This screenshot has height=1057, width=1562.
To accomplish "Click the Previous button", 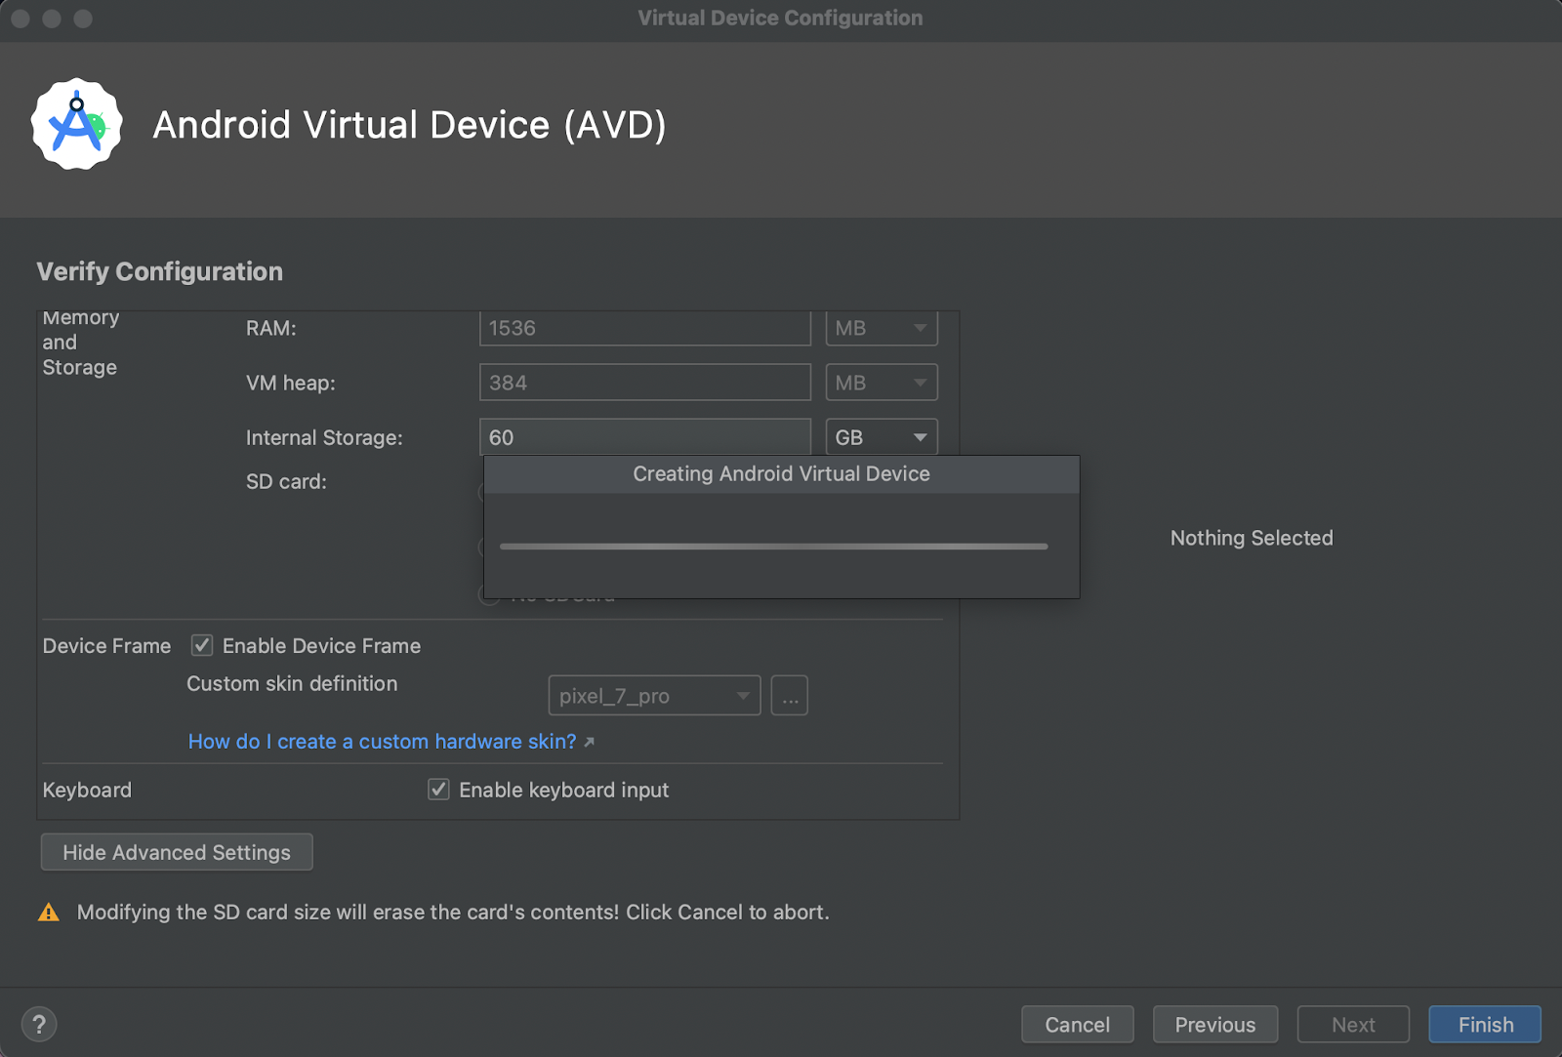I will click(x=1215, y=1025).
